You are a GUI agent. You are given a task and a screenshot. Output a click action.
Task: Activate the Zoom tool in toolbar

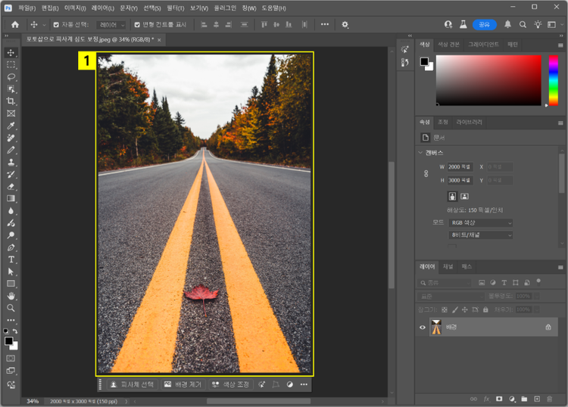[x=11, y=308]
